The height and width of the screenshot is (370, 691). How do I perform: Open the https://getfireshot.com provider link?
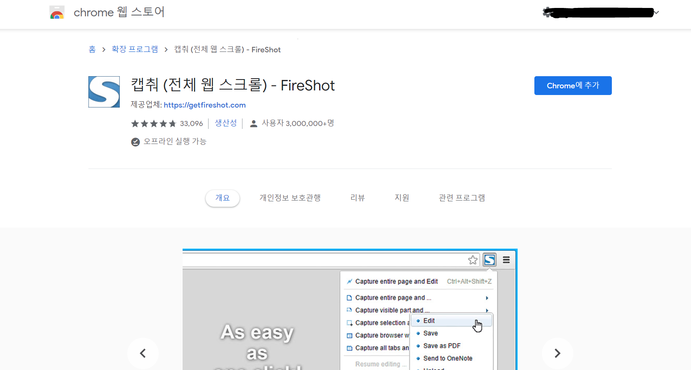tap(205, 105)
